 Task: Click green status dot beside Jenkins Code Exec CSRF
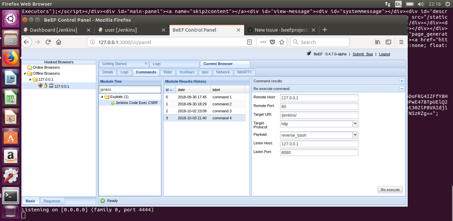(x=113, y=103)
